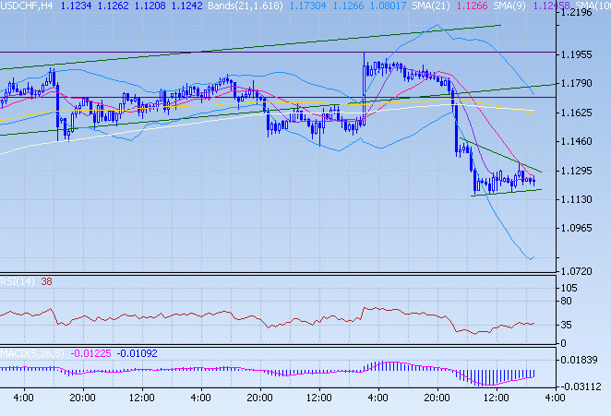The image size is (611, 416).
Task: Click the 1.1625 price axis label
Action: [577, 113]
